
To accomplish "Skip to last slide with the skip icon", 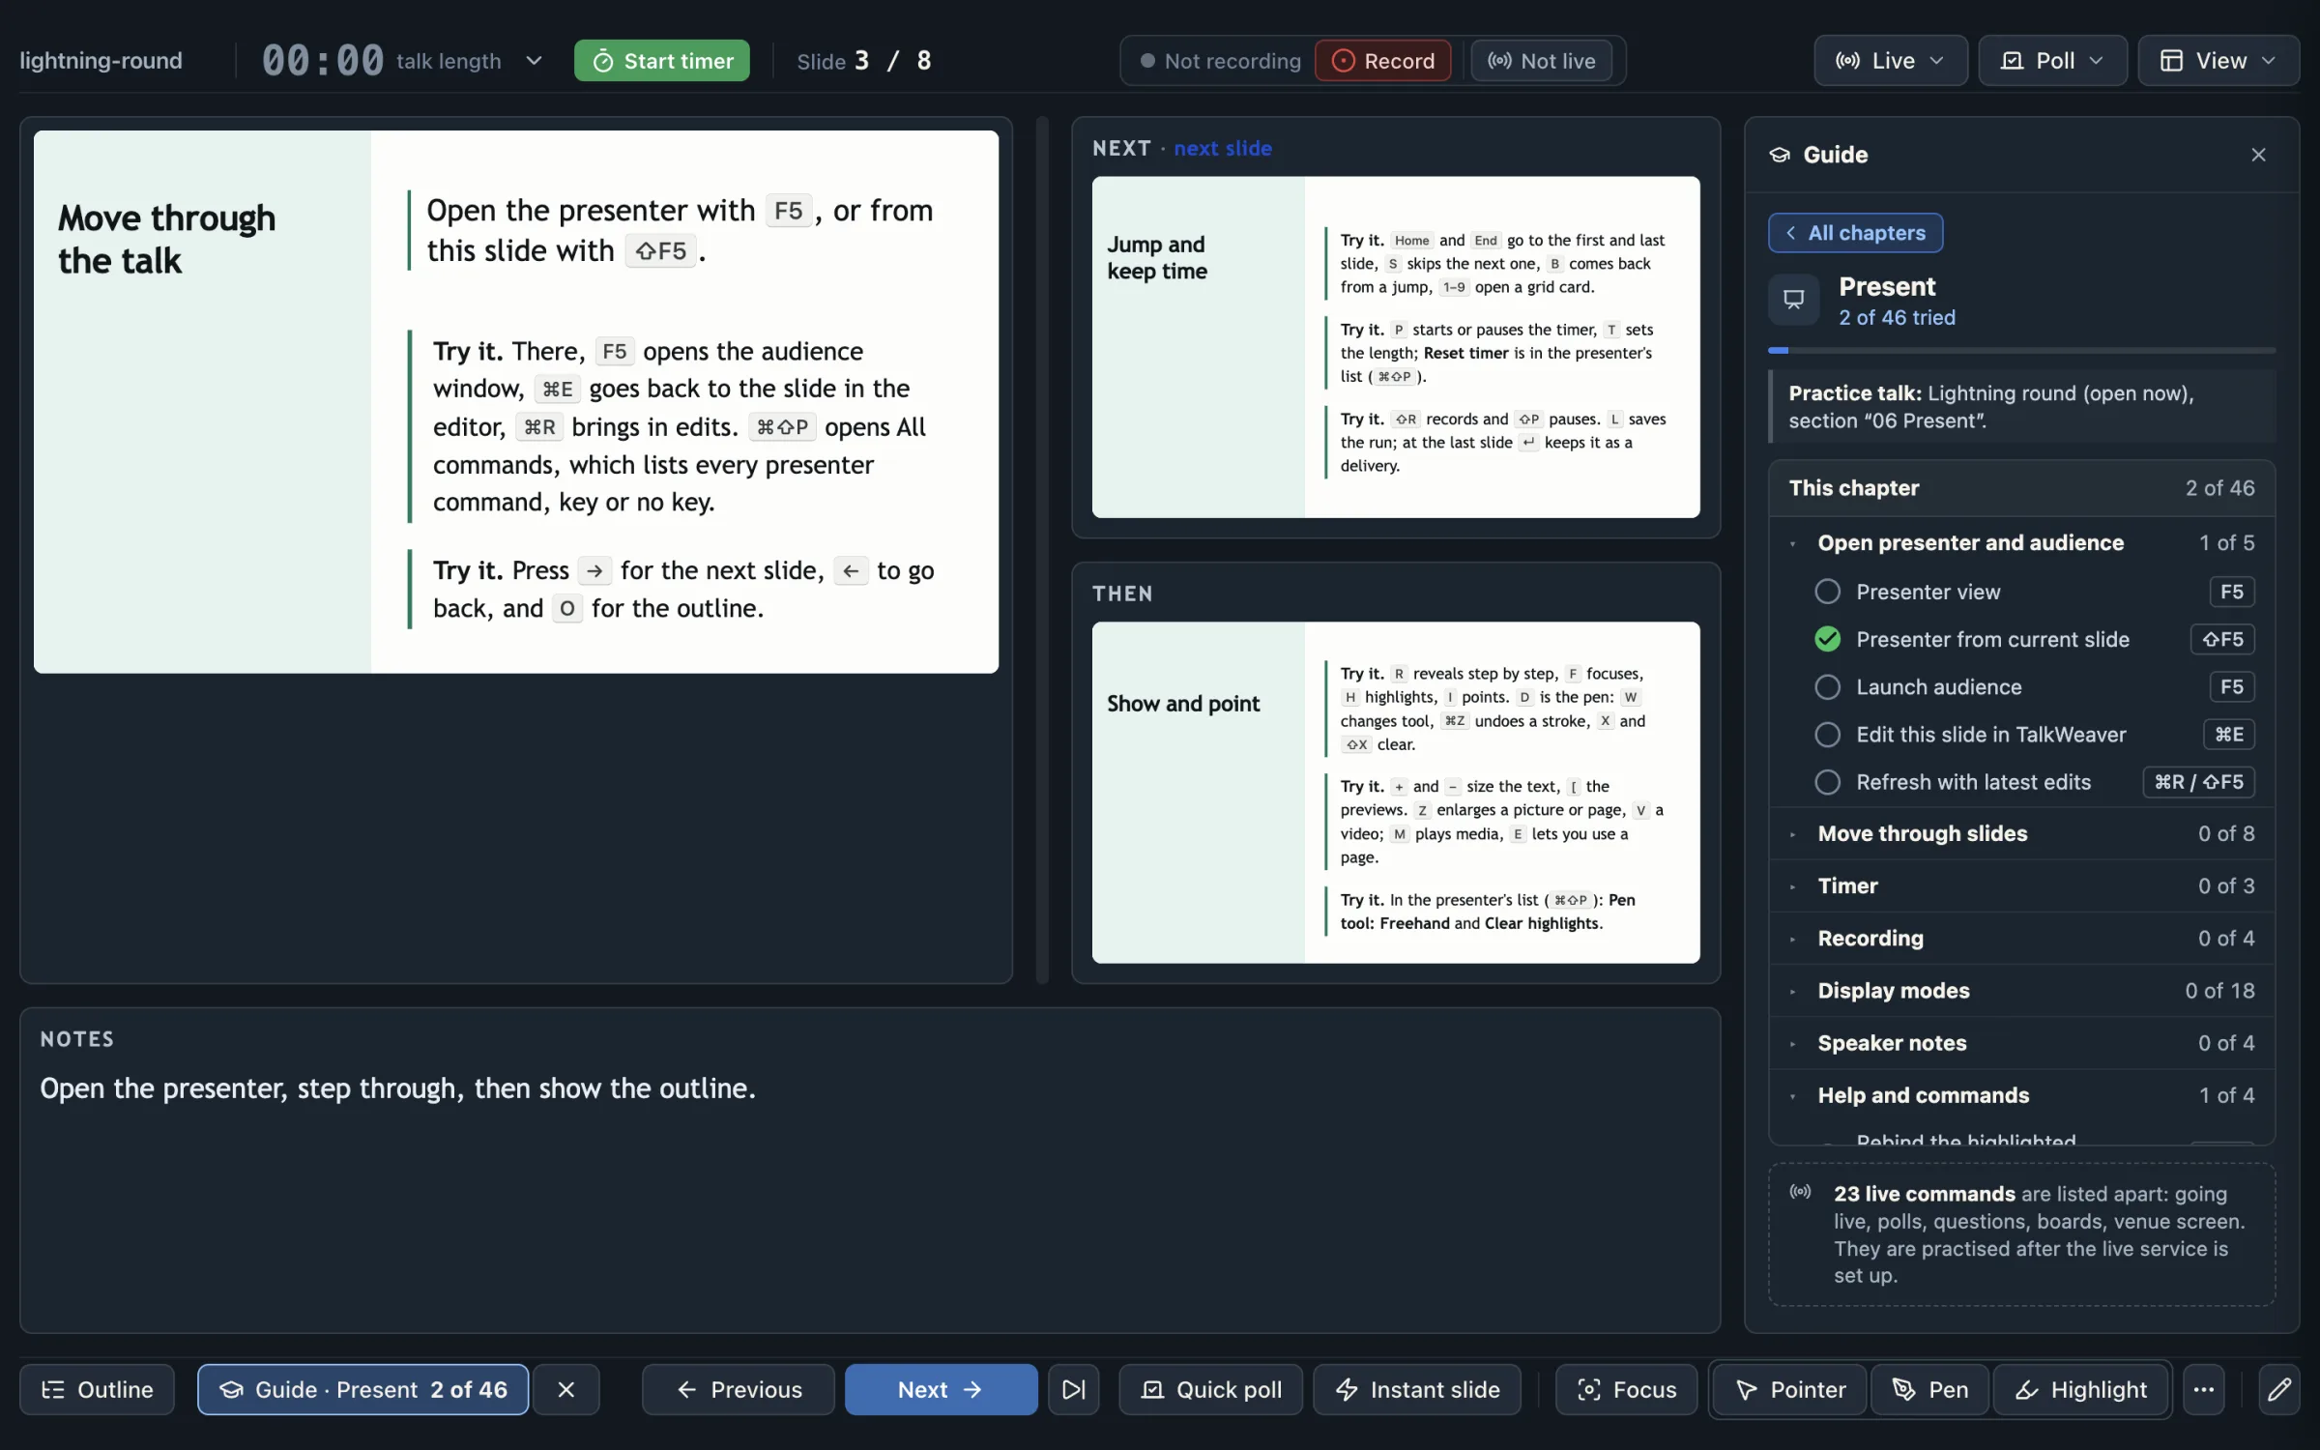I will [x=1073, y=1389].
